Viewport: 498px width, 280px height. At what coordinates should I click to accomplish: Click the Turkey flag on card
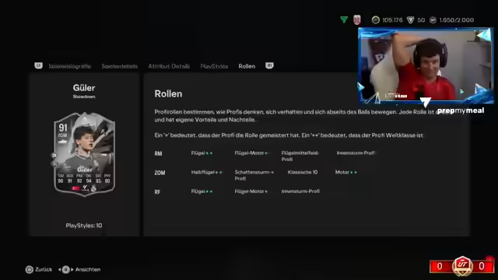tap(75, 188)
